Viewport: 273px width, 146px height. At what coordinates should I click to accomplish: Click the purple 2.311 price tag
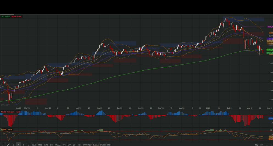point(270,27)
